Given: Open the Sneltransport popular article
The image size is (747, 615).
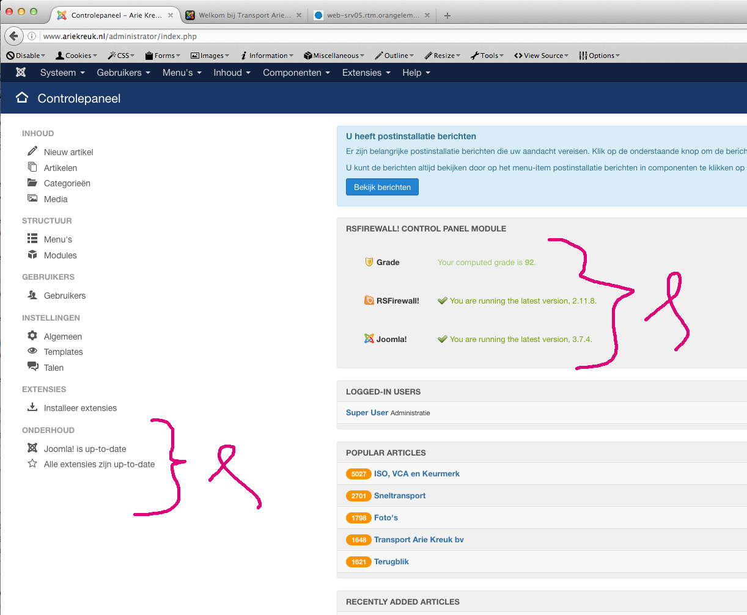Looking at the screenshot, I should pos(400,496).
